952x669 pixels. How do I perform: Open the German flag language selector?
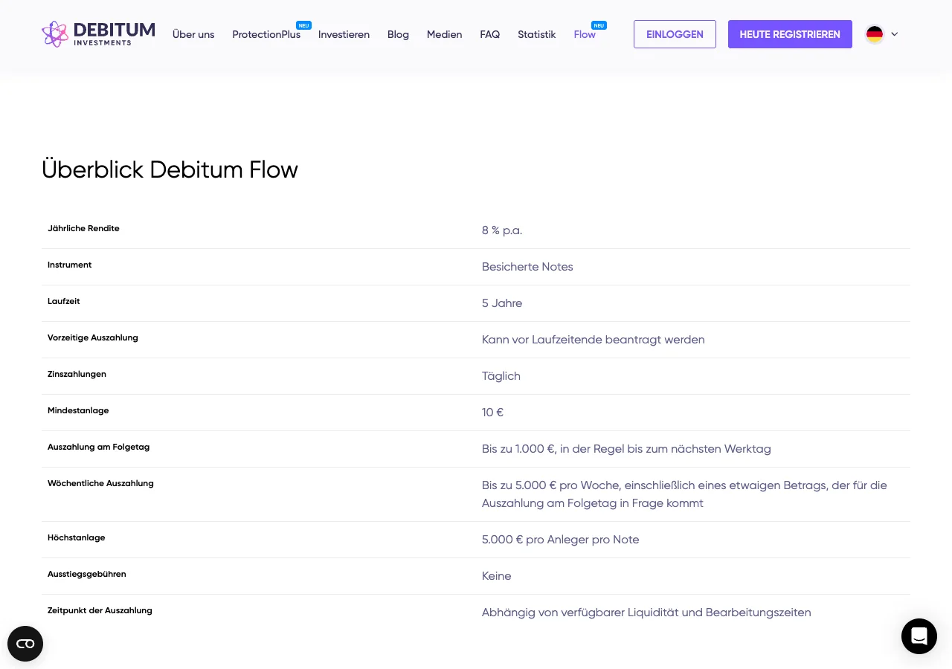tap(875, 34)
